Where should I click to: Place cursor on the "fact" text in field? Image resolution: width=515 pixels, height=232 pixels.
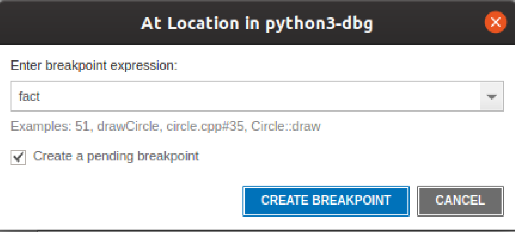[x=29, y=96]
